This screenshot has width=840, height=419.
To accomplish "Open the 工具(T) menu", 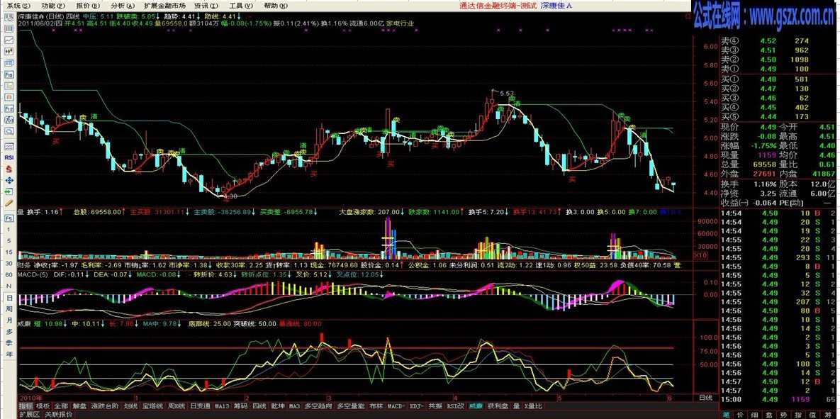I will tap(240, 6).
